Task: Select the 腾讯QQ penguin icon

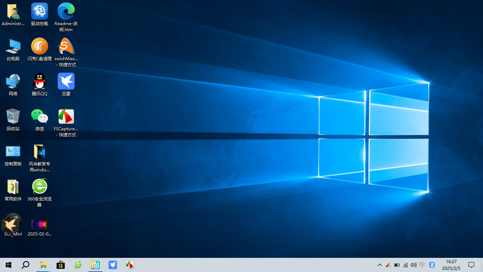Action: (40, 85)
